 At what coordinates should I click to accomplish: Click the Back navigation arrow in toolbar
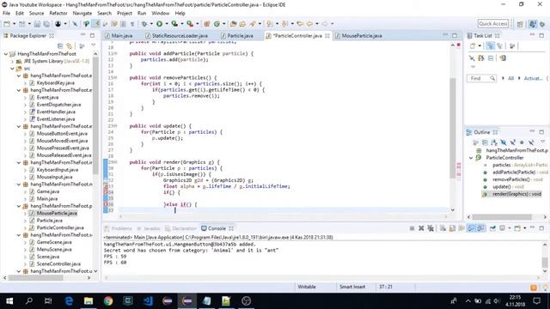click(309, 23)
